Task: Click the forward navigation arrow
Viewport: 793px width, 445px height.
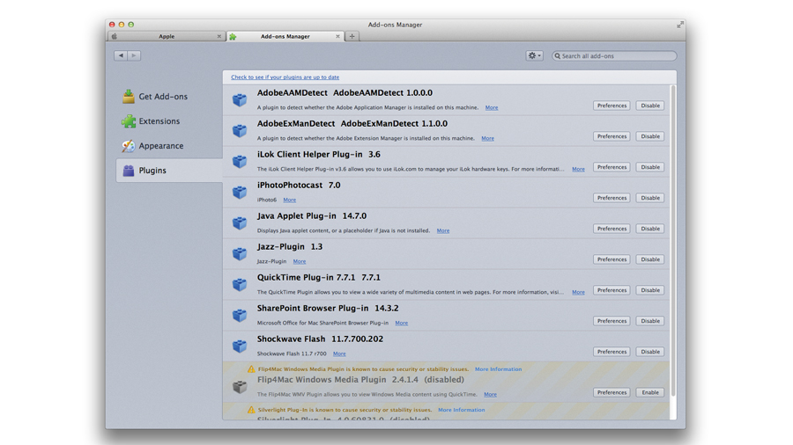Action: [134, 55]
